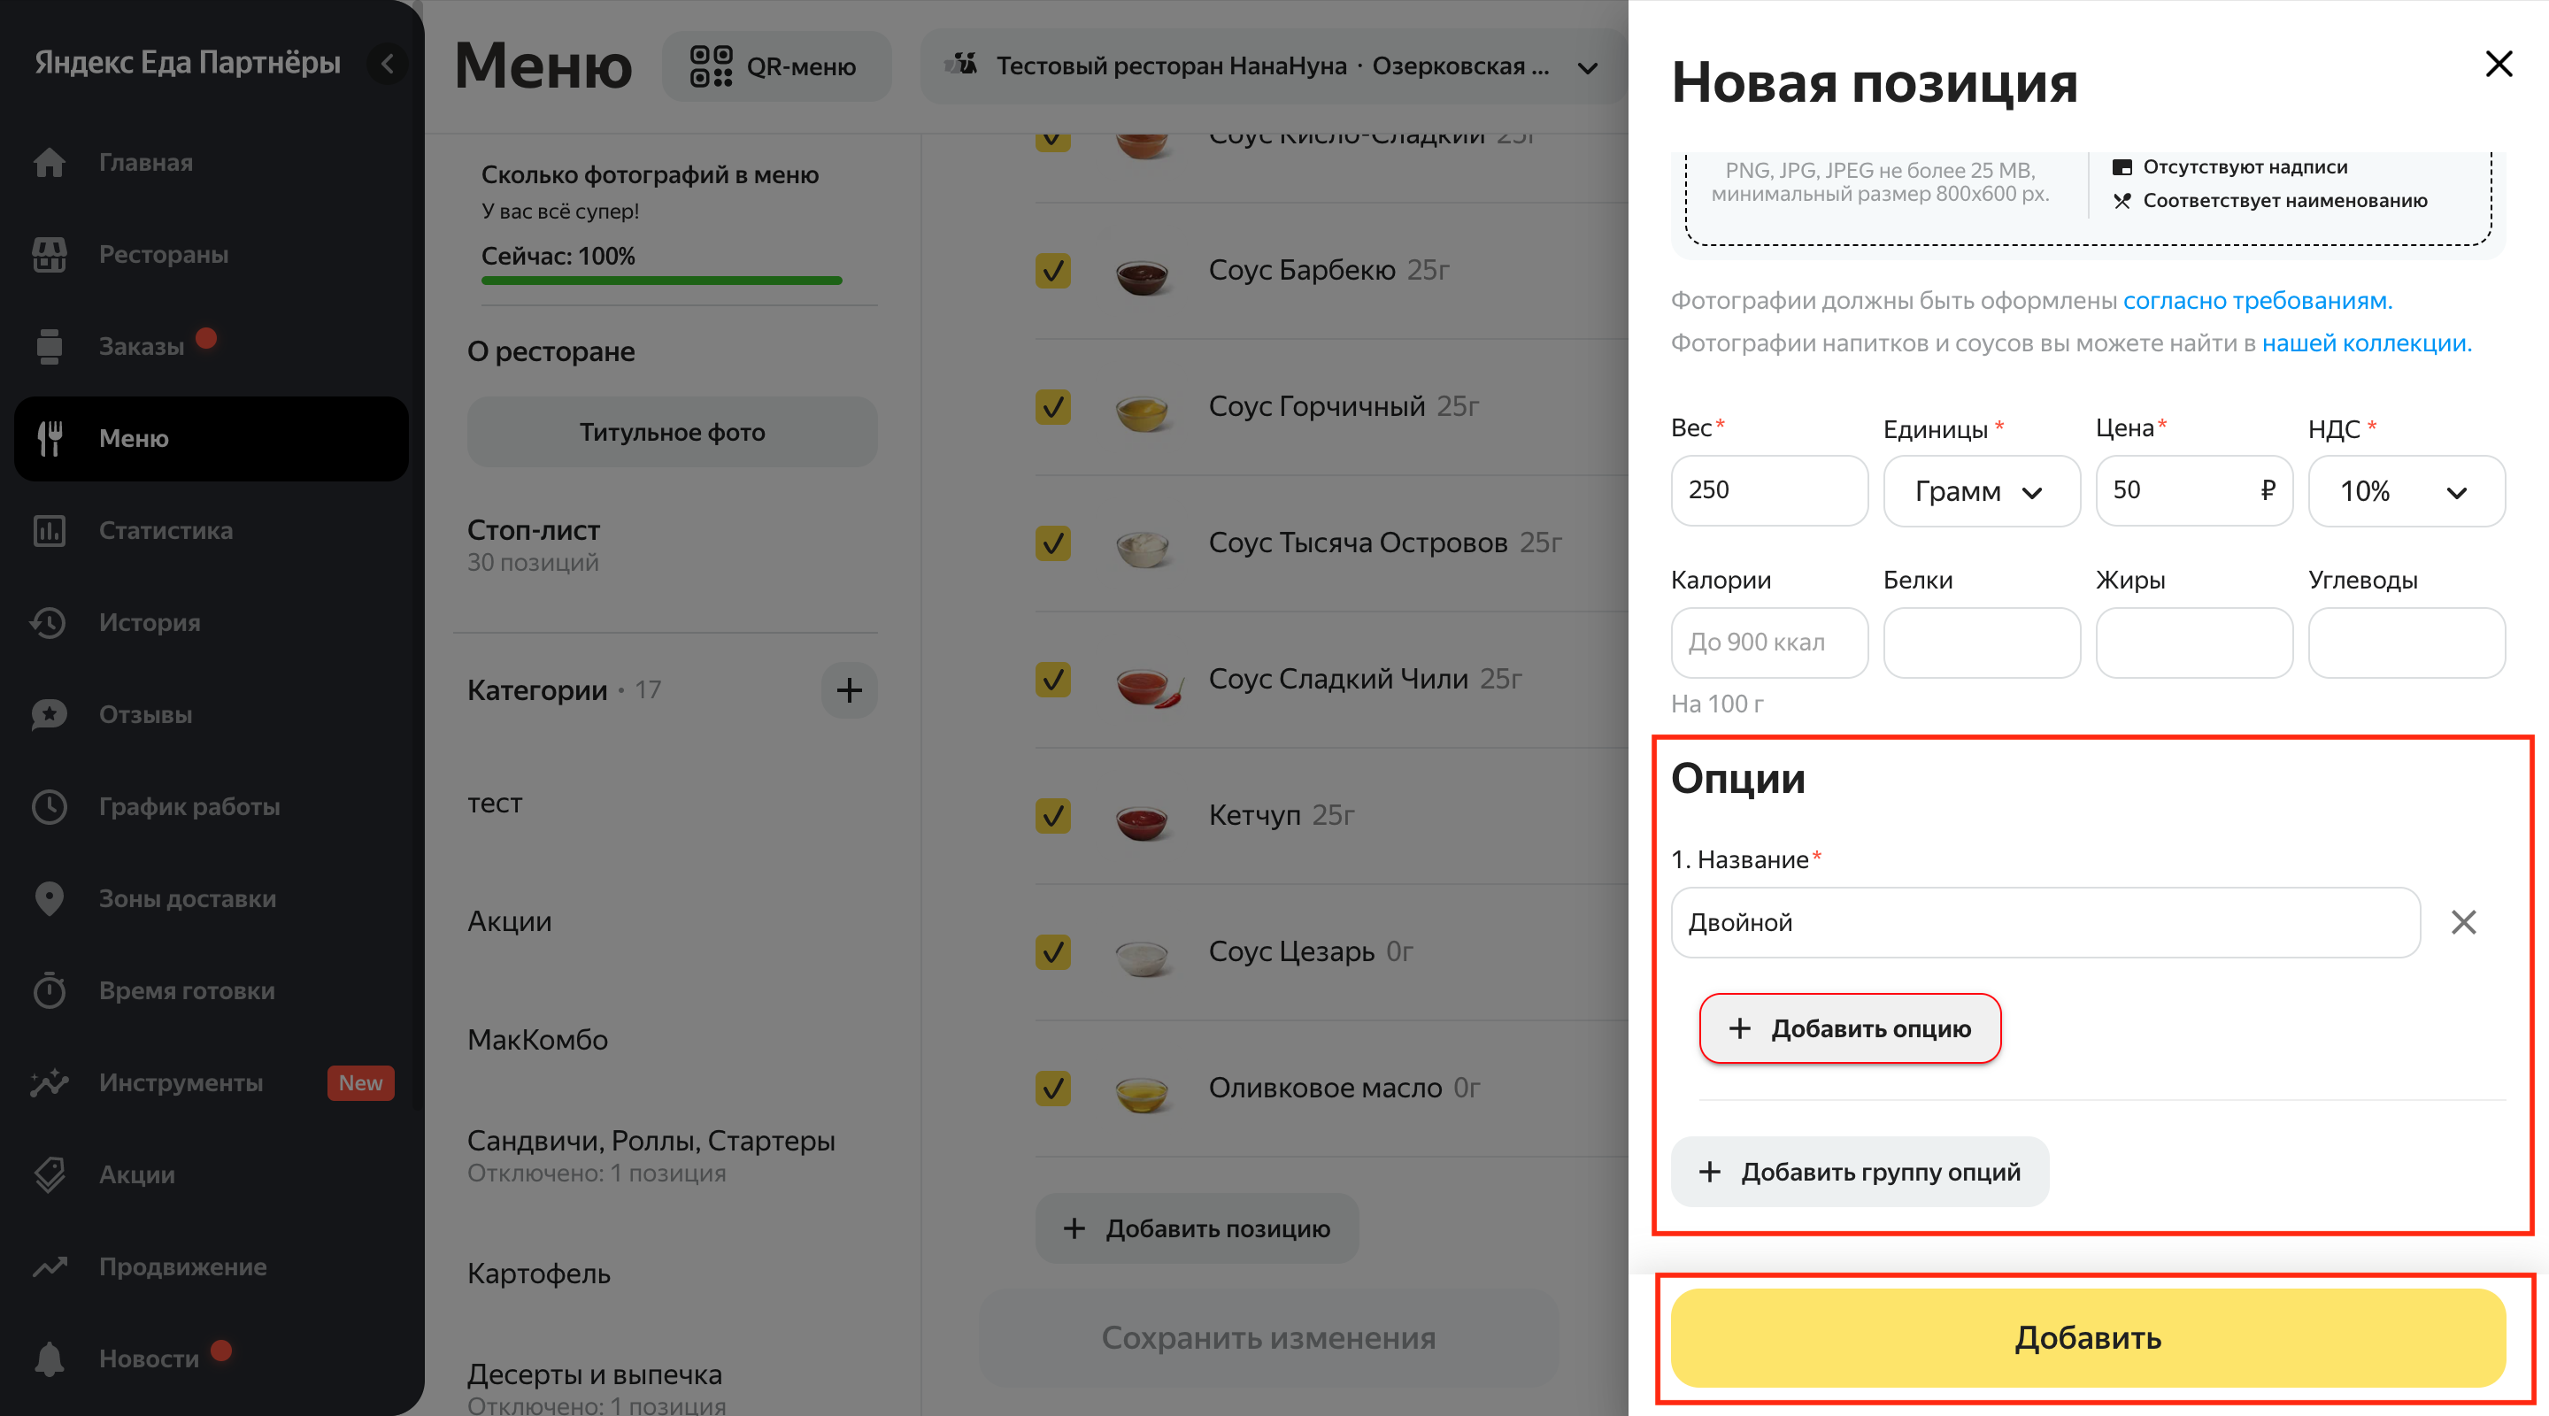Viewport: 2549px width, 1416px height.
Task: Close the Новая позиция panel
Action: (x=2499, y=65)
